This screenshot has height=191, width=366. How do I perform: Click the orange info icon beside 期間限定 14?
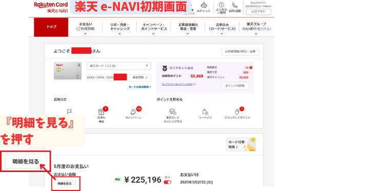pyautogui.click(x=251, y=68)
